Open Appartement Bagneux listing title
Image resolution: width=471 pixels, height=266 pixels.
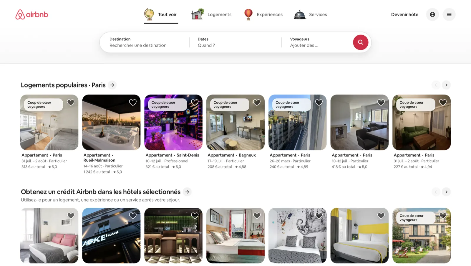point(232,155)
